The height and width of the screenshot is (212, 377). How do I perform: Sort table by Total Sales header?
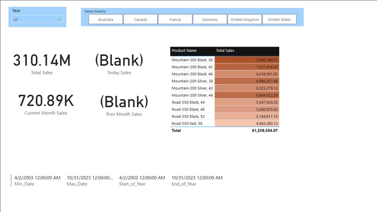(x=225, y=51)
